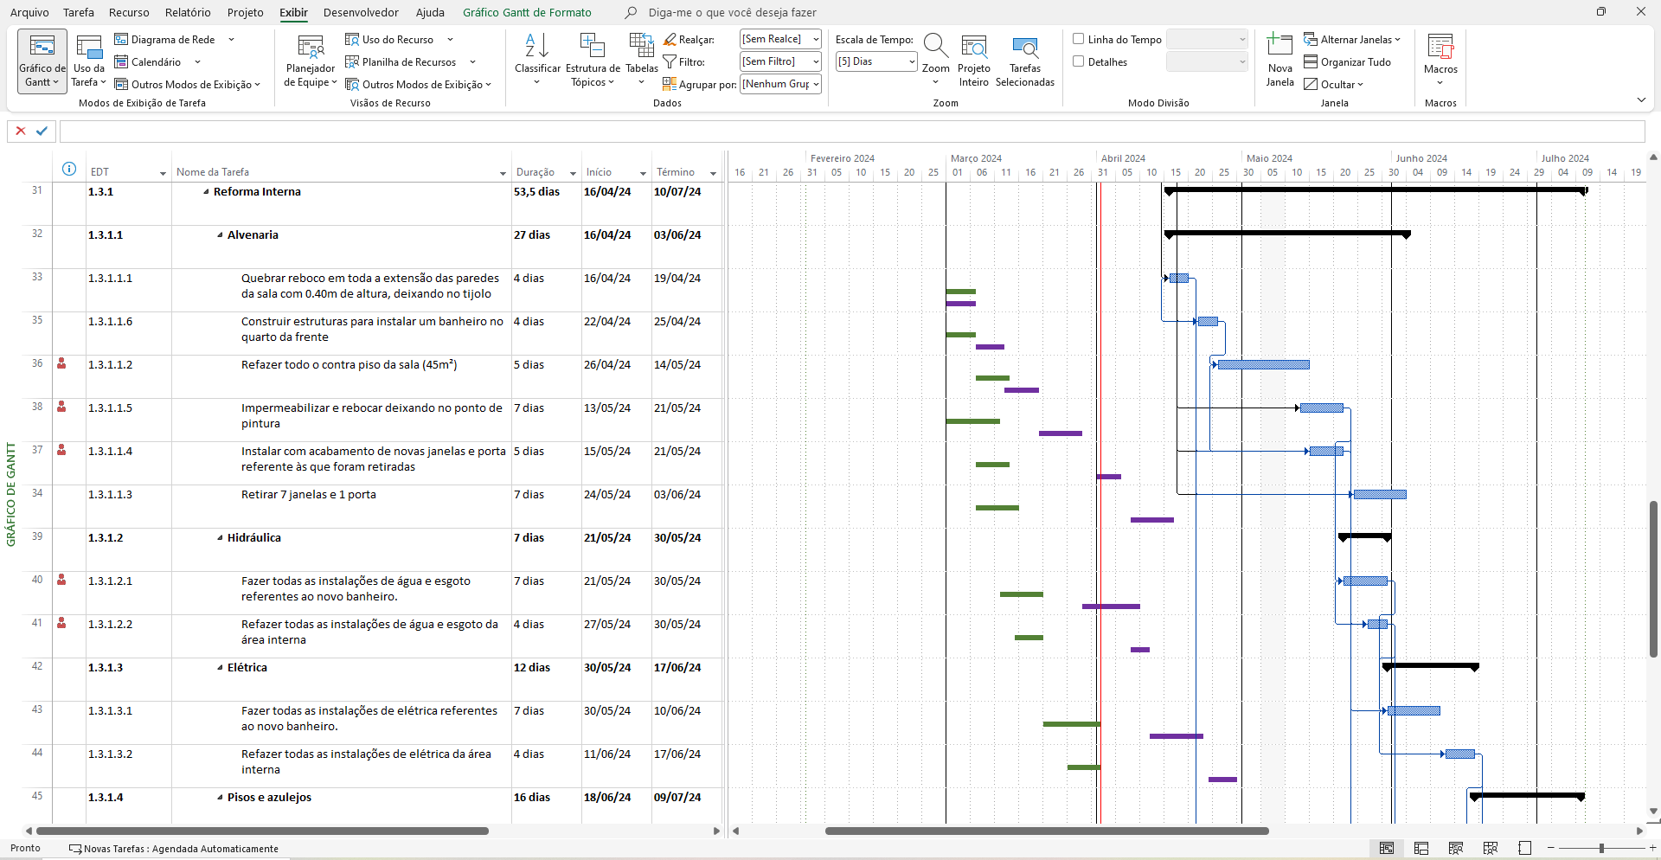Open Diagrama de Rede view

point(174,40)
